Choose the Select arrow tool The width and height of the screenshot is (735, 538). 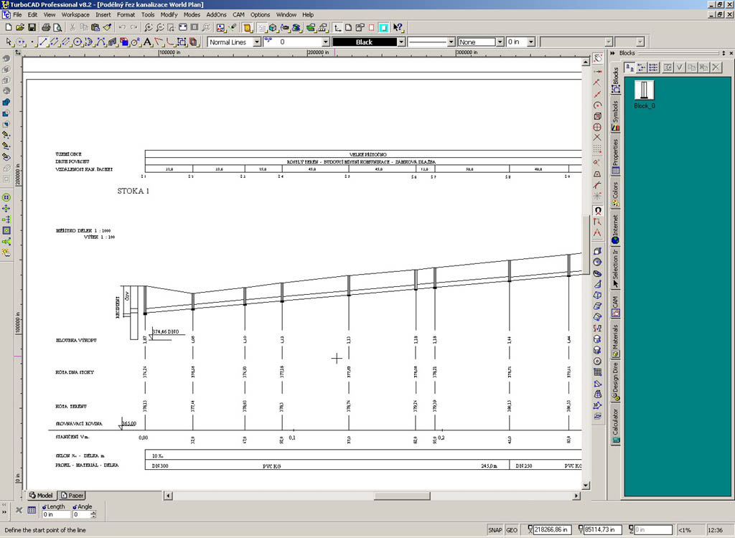click(8, 42)
